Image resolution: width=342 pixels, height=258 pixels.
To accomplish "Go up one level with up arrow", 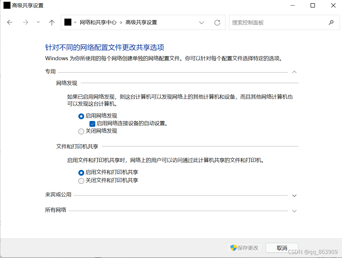I will pyautogui.click(x=52, y=22).
